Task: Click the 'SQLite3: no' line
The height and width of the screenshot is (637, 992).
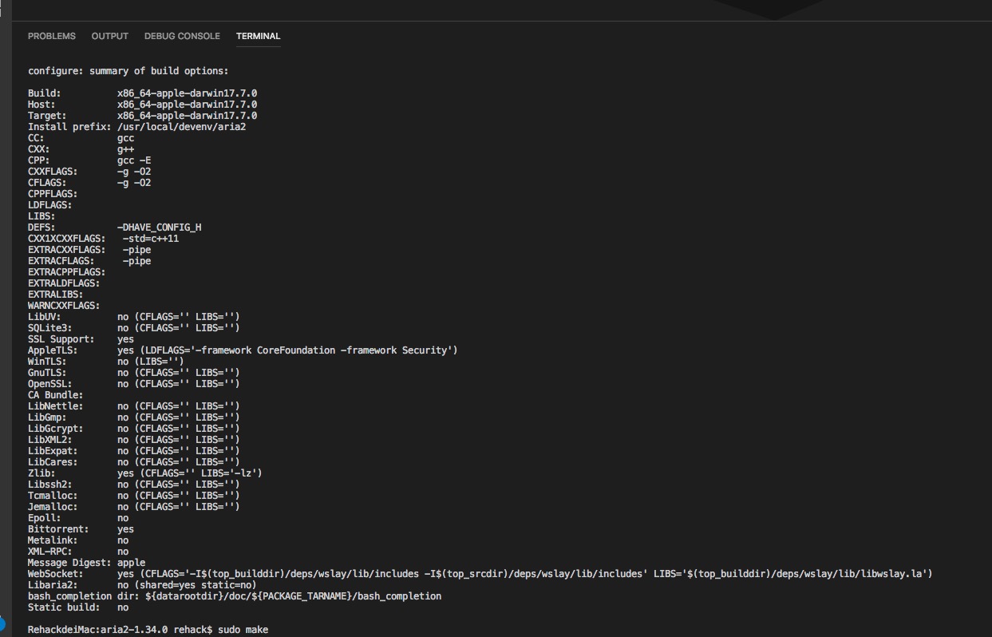Action: point(134,328)
